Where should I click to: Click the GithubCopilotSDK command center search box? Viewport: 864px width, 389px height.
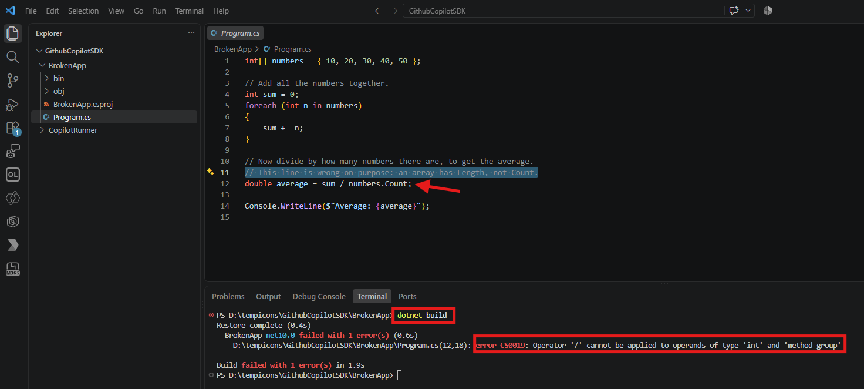point(563,11)
